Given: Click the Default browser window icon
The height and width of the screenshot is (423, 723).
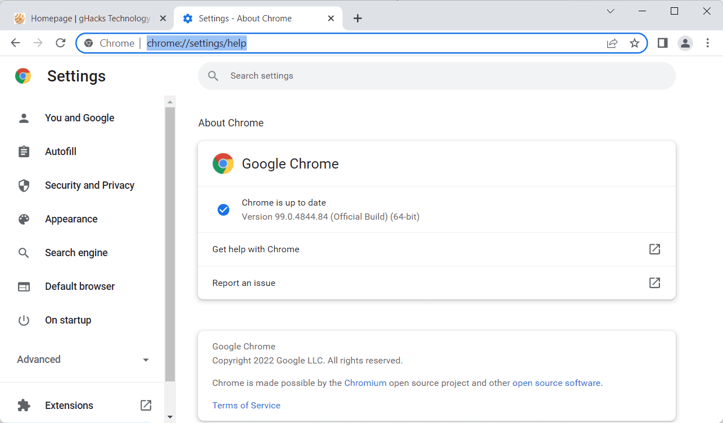Looking at the screenshot, I should coord(24,286).
